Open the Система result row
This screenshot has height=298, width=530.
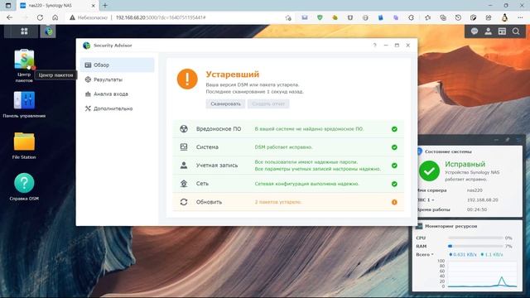pos(288,147)
